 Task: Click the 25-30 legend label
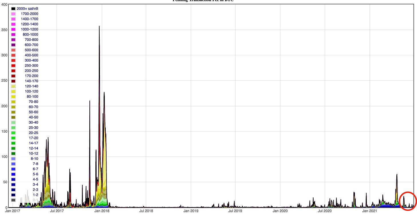[x=34, y=127]
